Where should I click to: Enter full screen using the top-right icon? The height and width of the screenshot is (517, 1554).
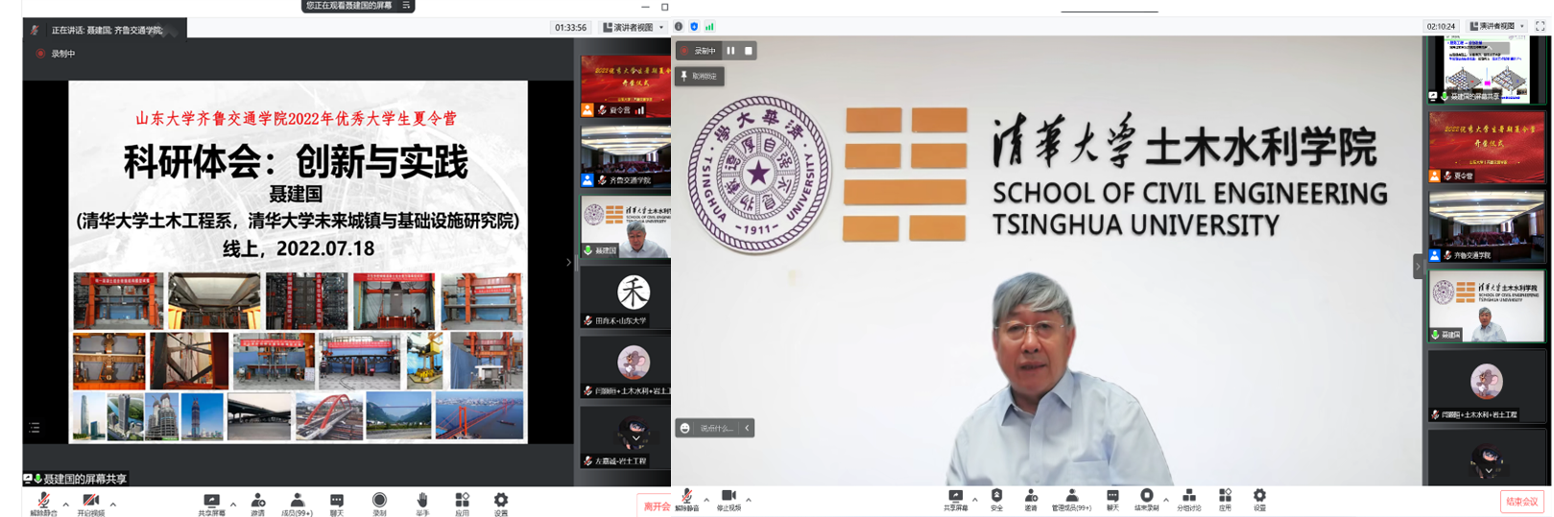1541,26
